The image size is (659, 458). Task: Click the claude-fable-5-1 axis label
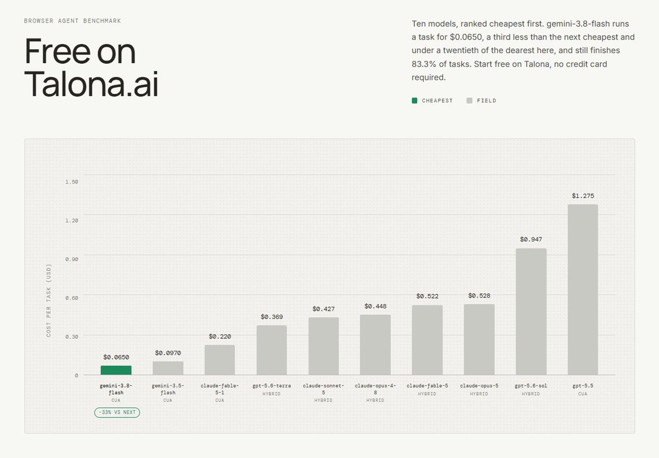pos(220,389)
